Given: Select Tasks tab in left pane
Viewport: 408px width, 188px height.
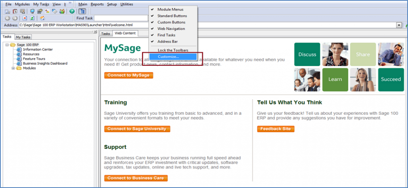Looking at the screenshot, I should point(7,37).
